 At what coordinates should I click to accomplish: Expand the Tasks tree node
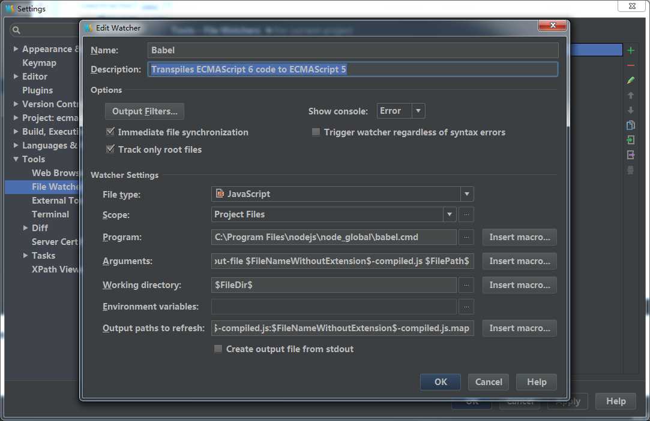25,256
